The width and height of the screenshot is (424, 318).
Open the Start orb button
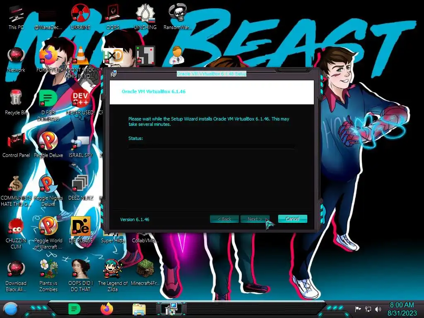11,309
